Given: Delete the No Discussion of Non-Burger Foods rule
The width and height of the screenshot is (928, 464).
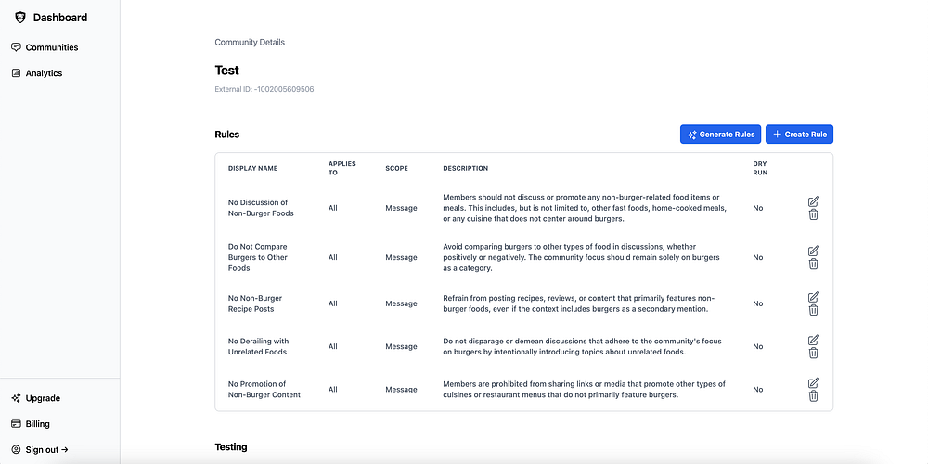Looking at the screenshot, I should 814,214.
